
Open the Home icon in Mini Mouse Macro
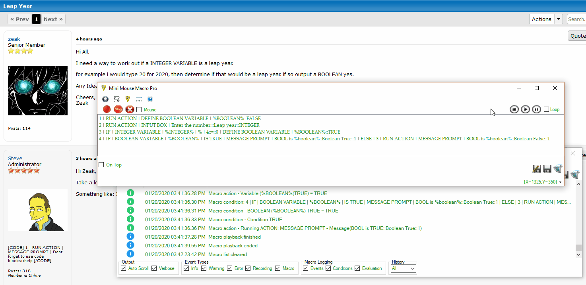105,99
